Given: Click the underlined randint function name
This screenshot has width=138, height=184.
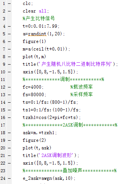Looking at the screenshot, I should (x=37, y=34).
